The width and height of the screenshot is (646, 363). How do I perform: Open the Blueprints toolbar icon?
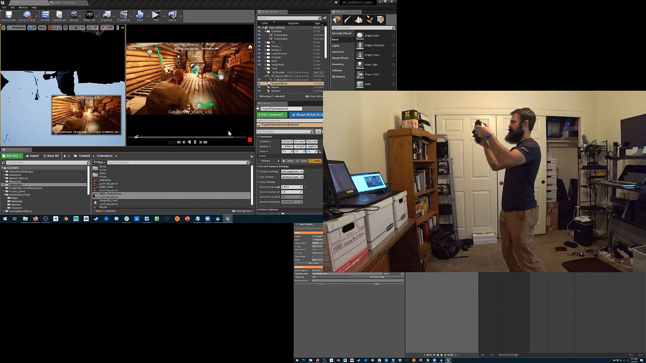click(x=106, y=15)
